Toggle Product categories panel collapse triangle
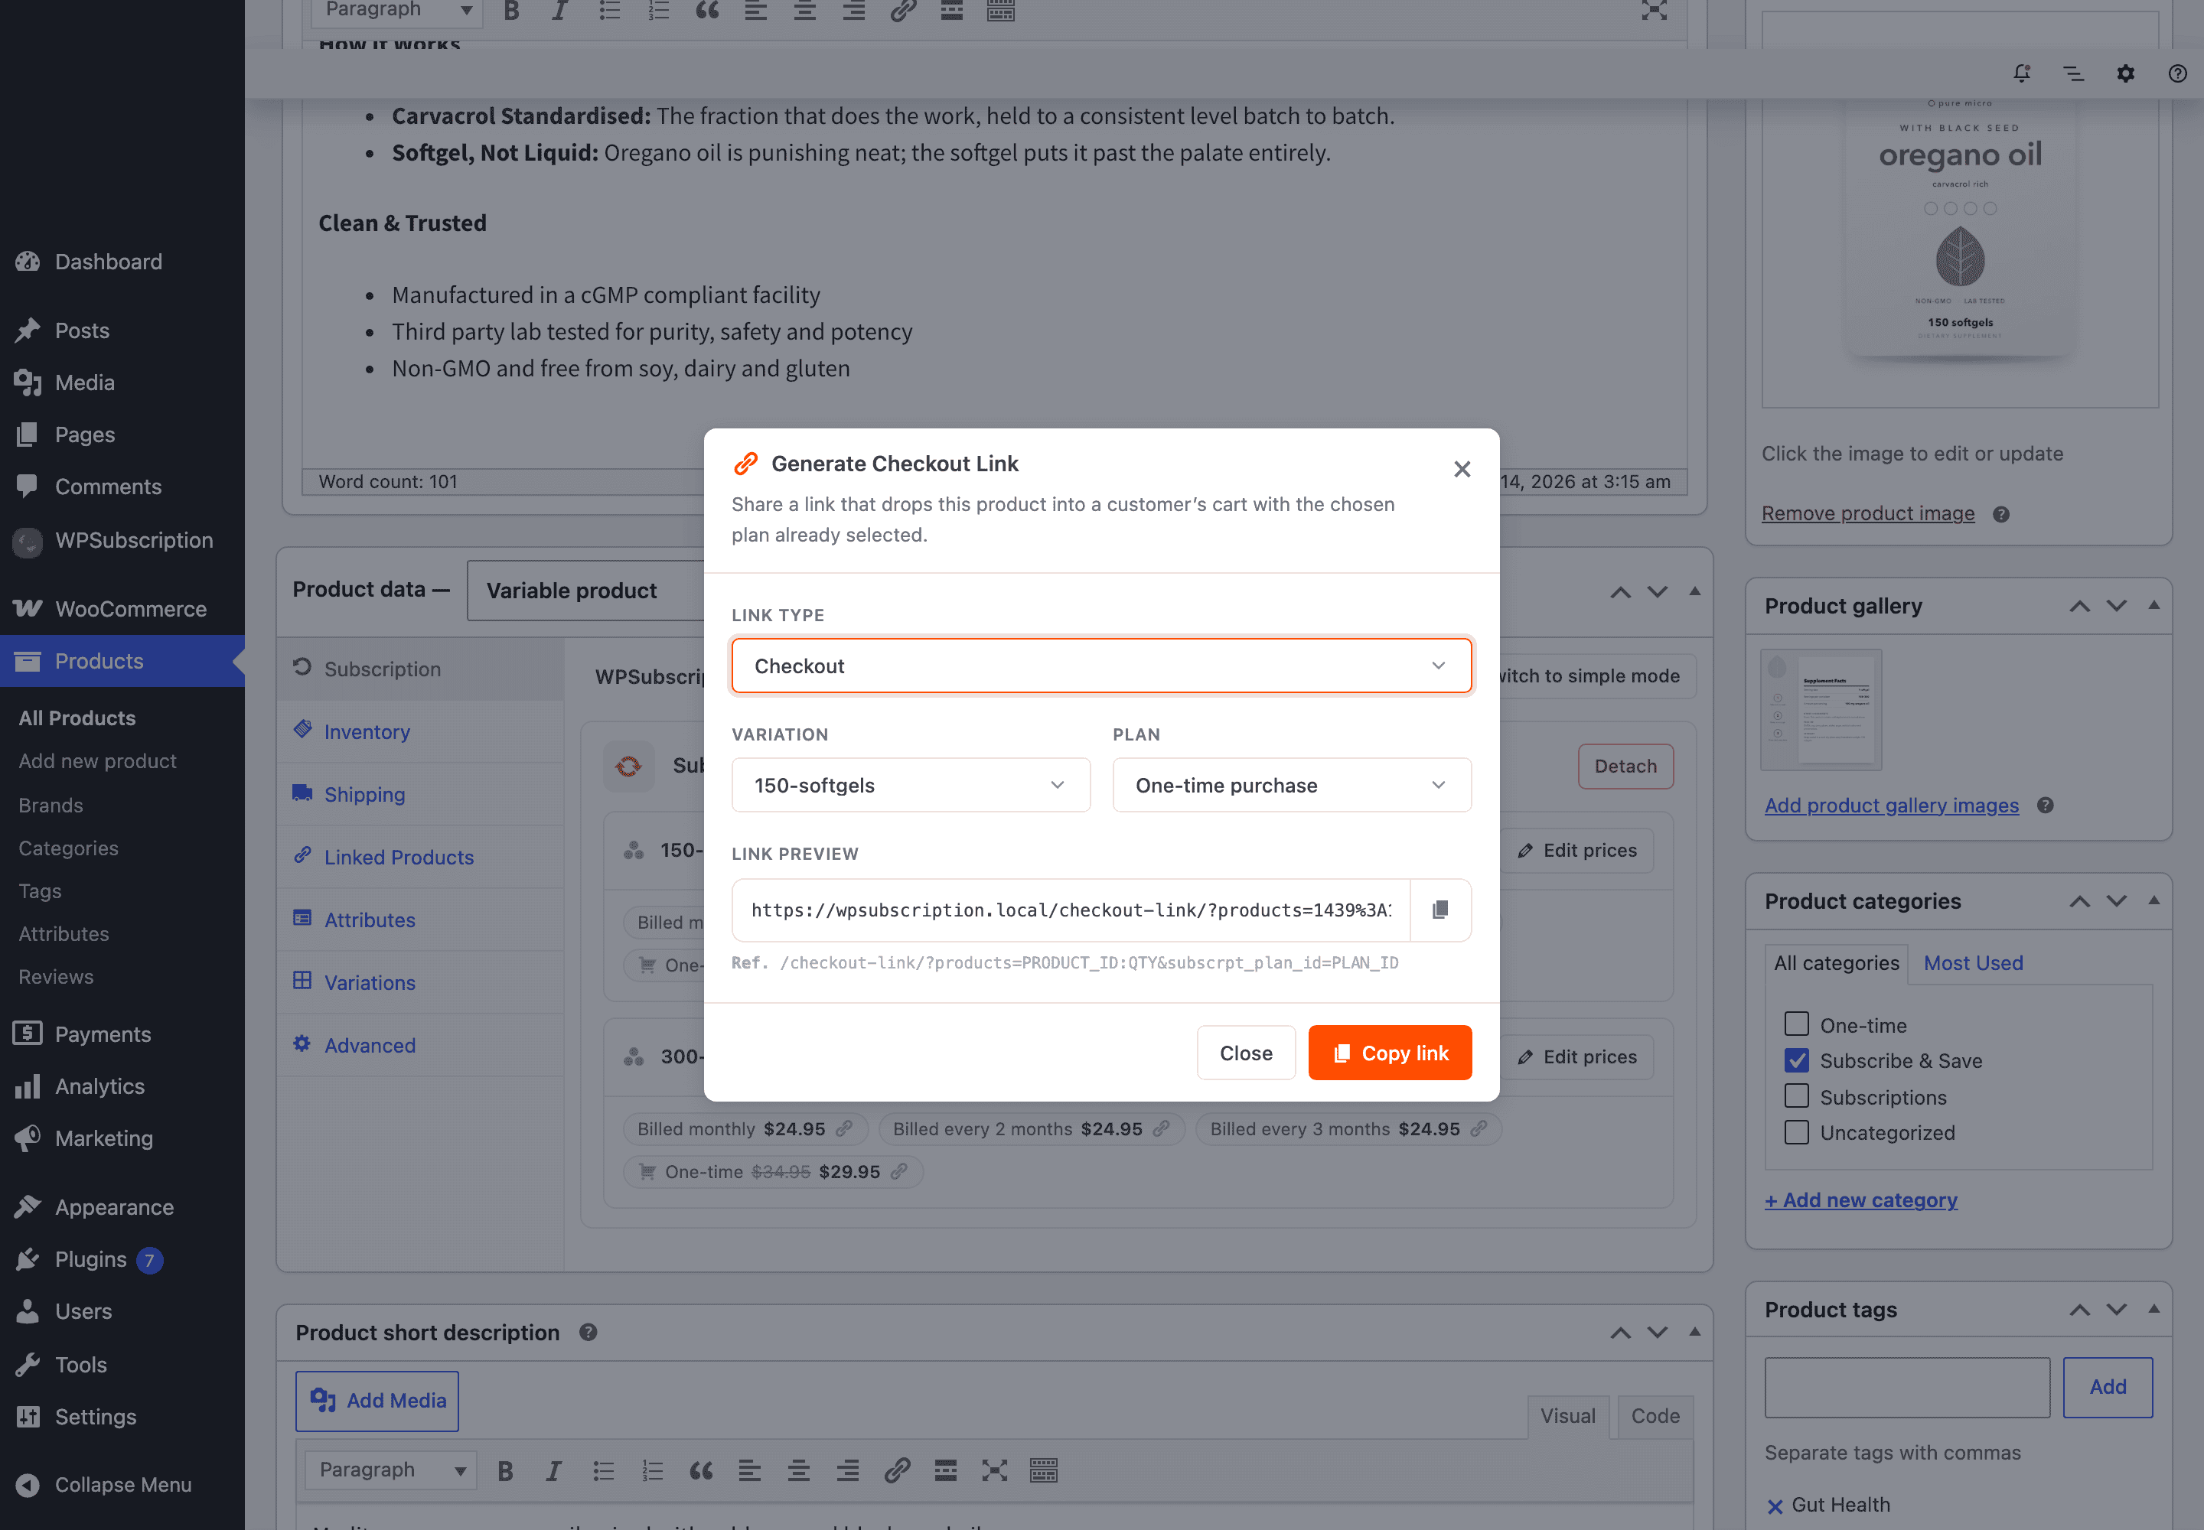The height and width of the screenshot is (1530, 2204). point(2153,900)
